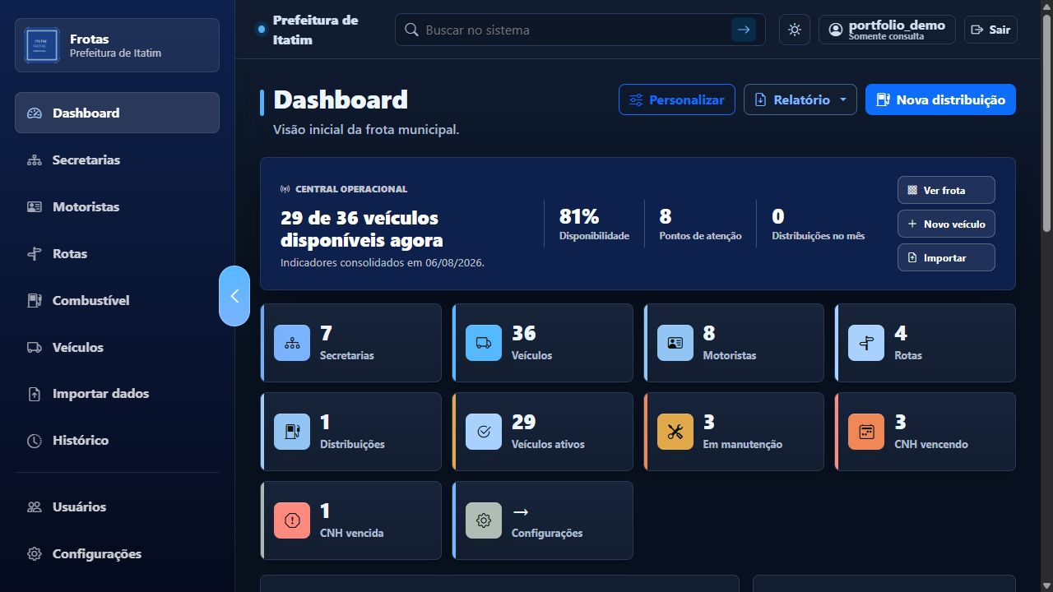Click the Veículos truck sidebar icon
The image size is (1053, 592).
click(x=35, y=347)
